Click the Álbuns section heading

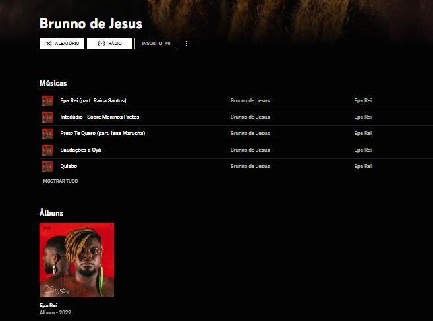[x=51, y=213]
